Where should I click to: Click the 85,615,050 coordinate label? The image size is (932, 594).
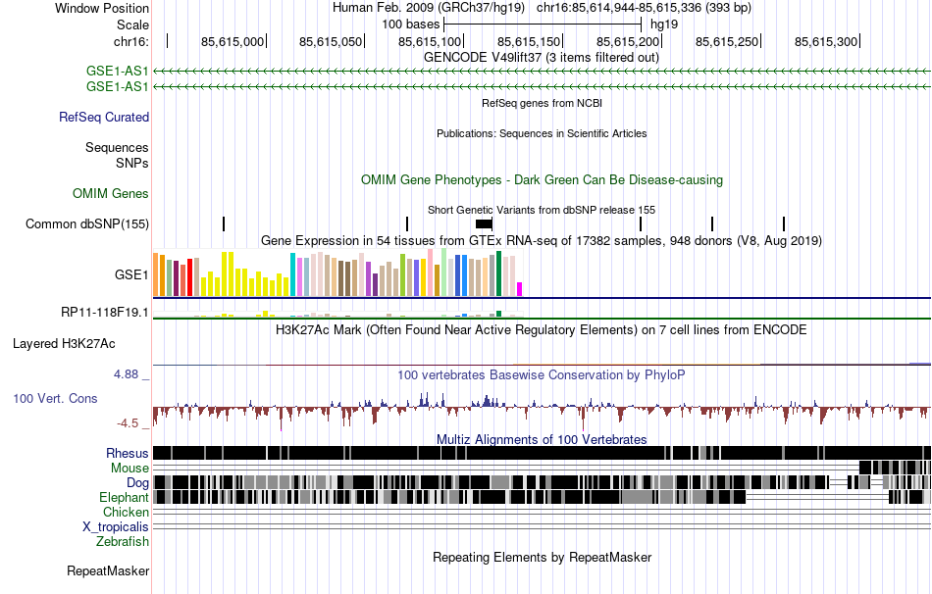tap(331, 41)
